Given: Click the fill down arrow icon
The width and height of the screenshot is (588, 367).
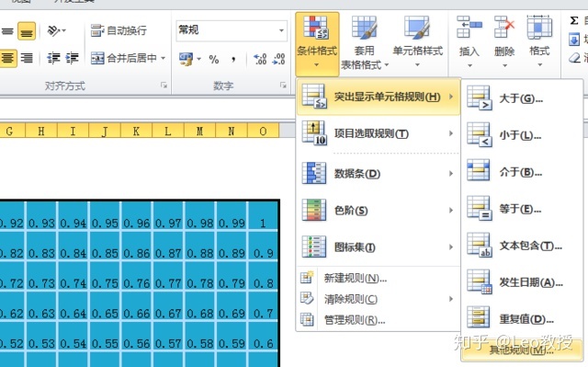Looking at the screenshot, I should click(x=574, y=40).
